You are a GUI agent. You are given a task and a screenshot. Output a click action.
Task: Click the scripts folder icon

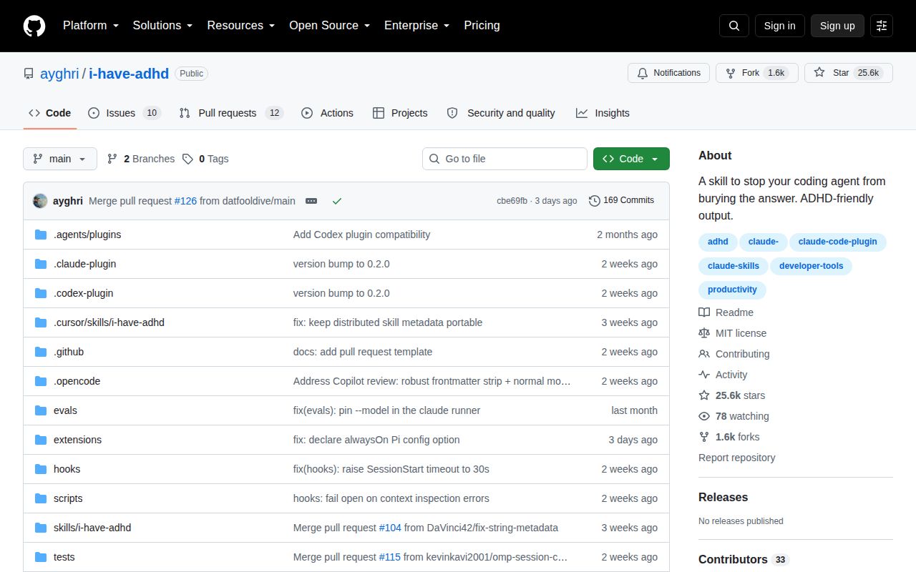(x=41, y=498)
